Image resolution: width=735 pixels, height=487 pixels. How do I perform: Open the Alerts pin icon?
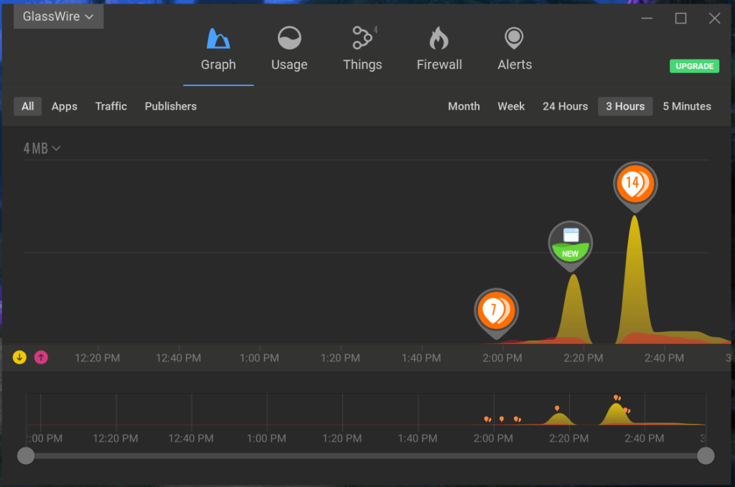(514, 37)
